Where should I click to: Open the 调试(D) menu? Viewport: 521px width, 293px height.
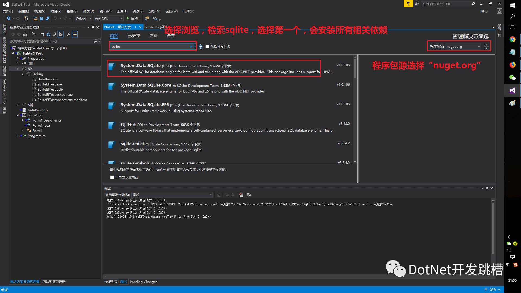pos(88,11)
